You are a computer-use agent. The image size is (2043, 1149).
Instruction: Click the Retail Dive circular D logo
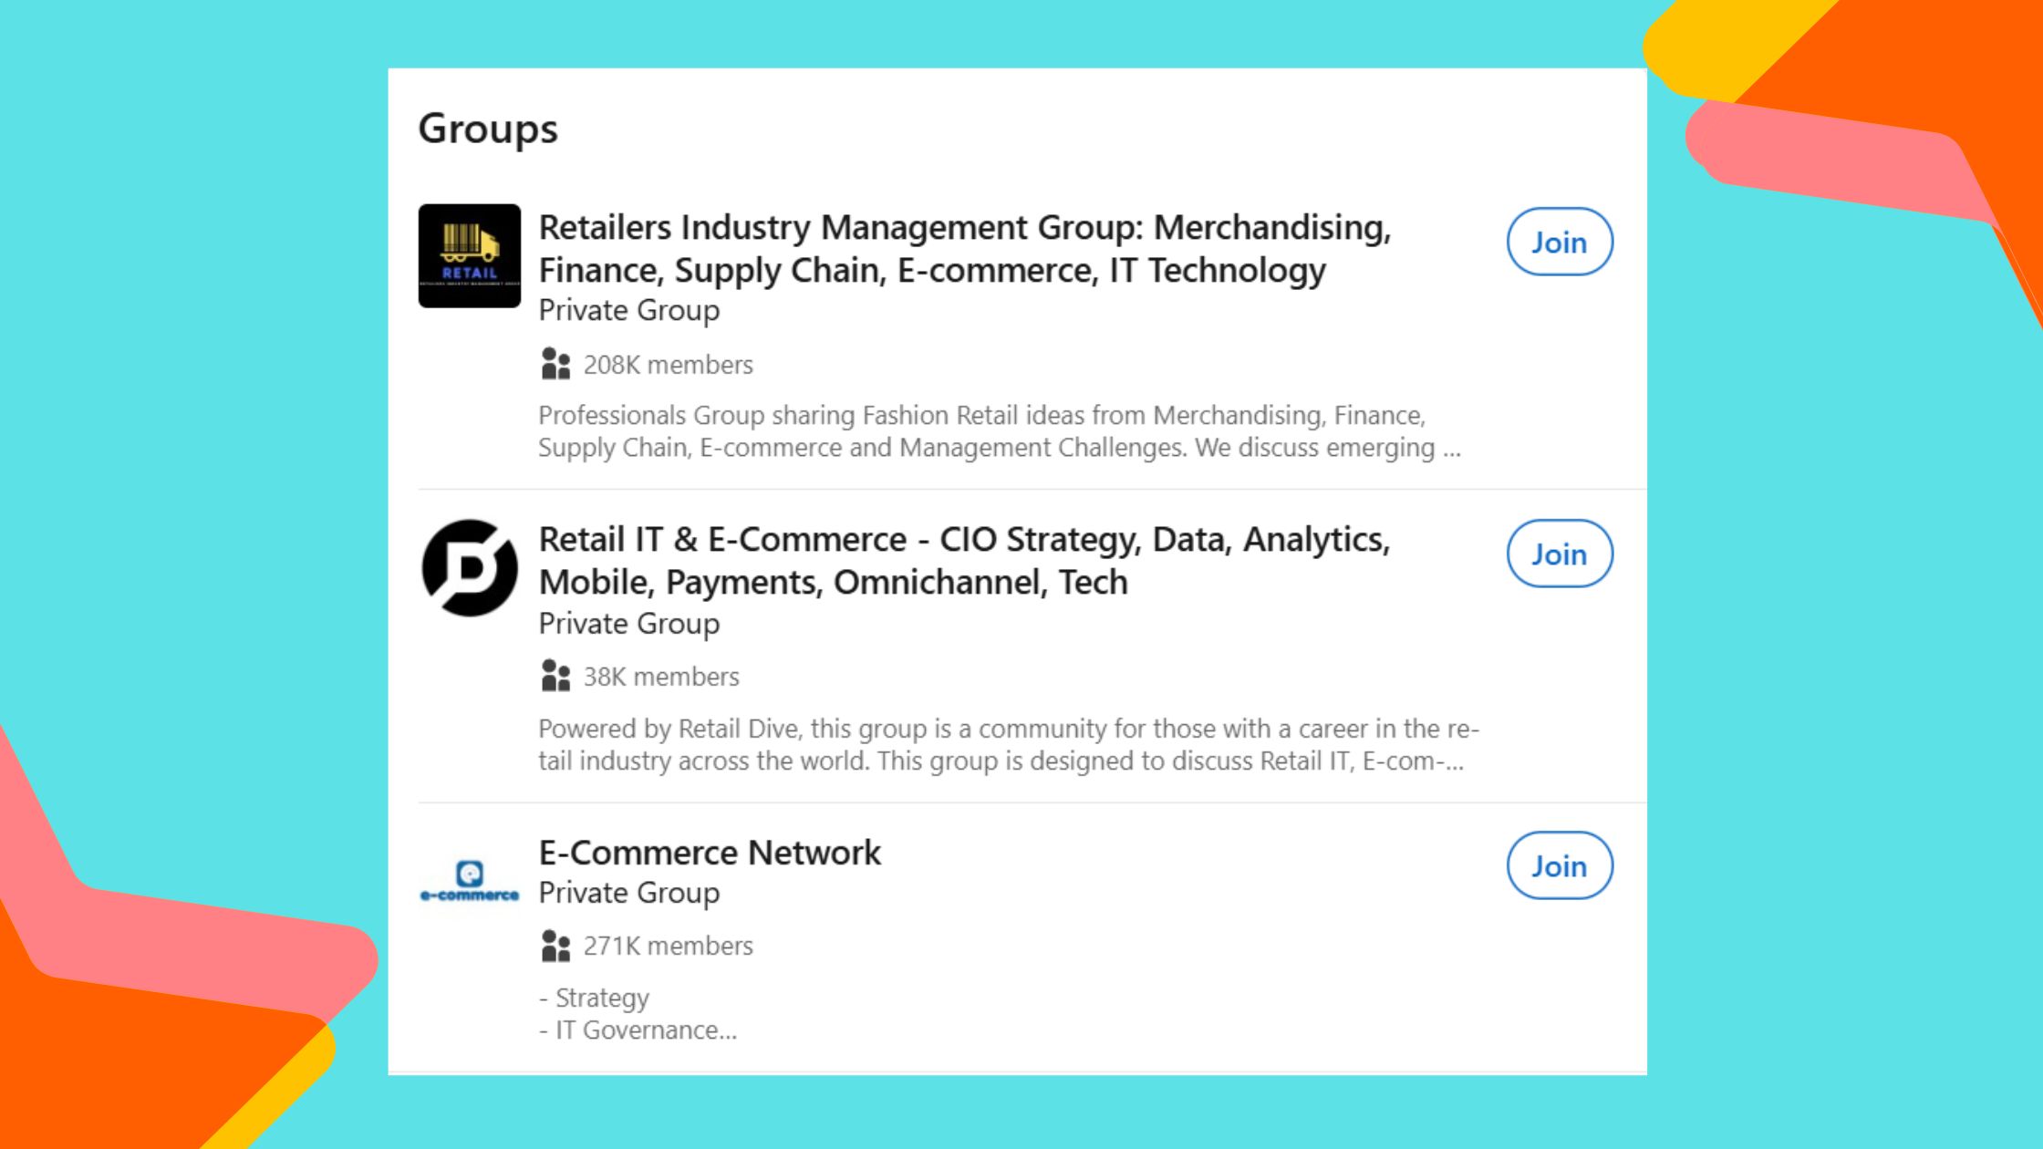(469, 570)
